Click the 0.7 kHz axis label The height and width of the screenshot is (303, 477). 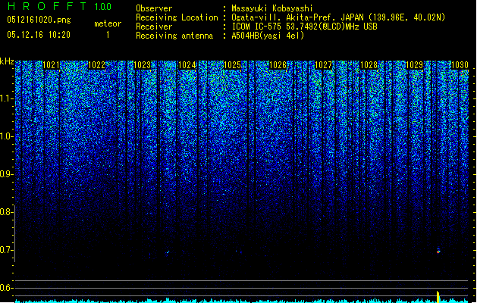coord(6,250)
